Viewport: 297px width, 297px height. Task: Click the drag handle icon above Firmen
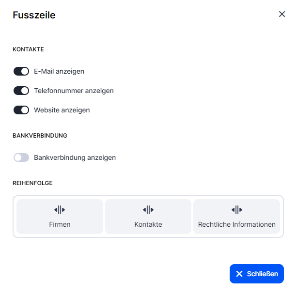click(60, 210)
